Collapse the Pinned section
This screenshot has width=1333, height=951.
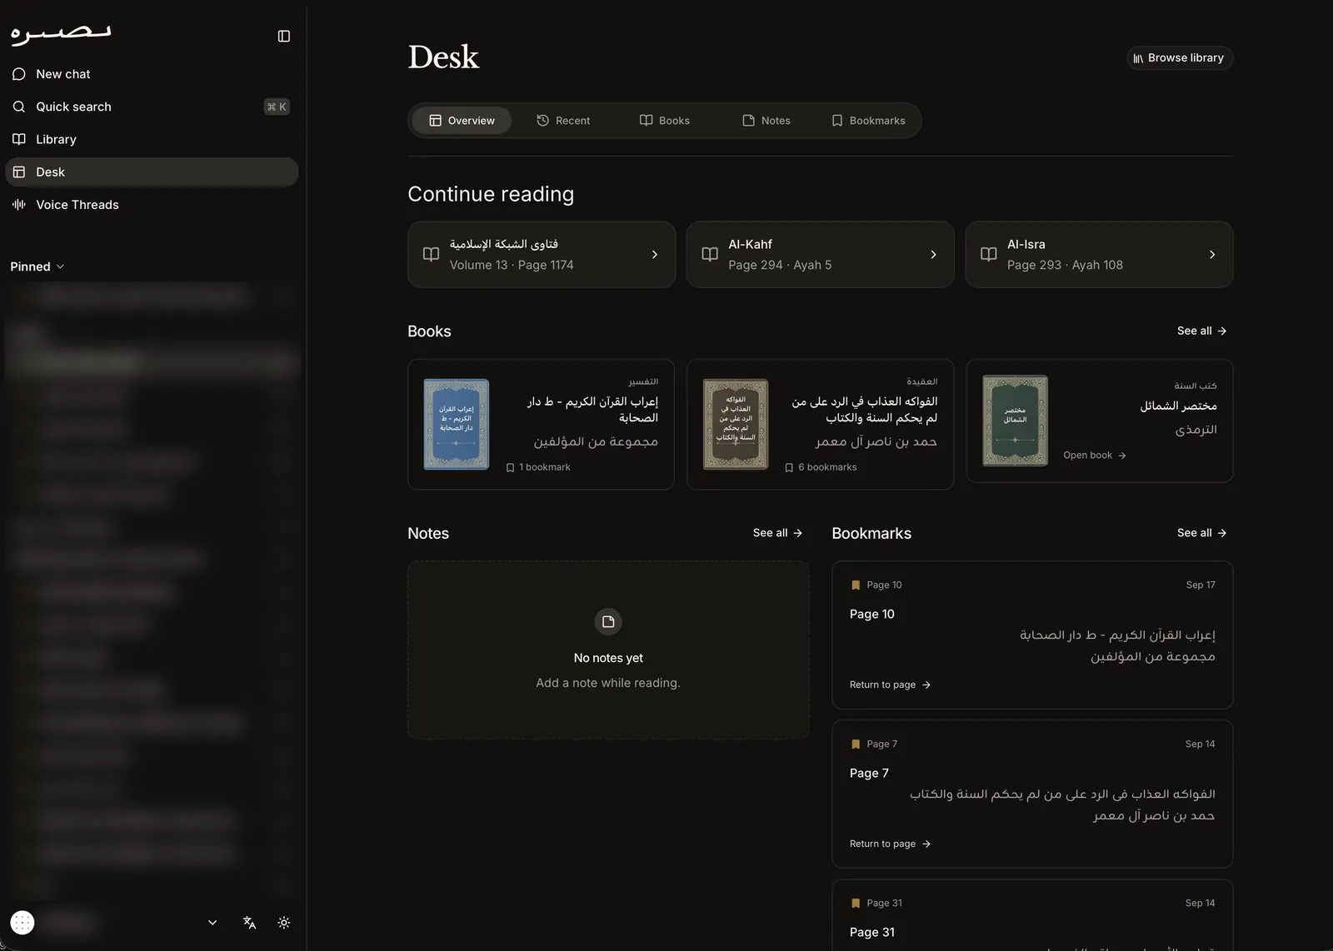click(37, 266)
